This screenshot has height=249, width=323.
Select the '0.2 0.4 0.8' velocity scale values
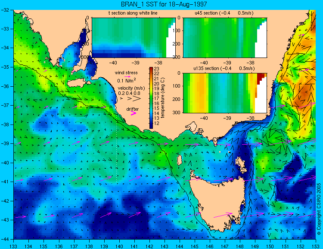(x=129, y=93)
